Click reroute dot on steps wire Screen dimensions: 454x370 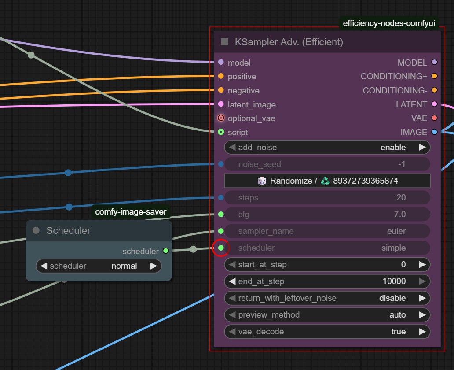click(x=69, y=207)
